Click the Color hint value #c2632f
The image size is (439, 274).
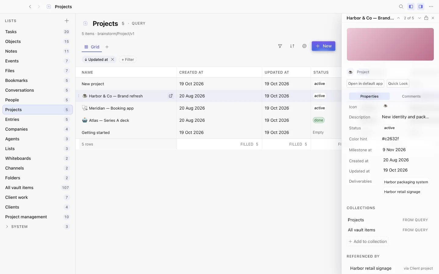point(391,139)
